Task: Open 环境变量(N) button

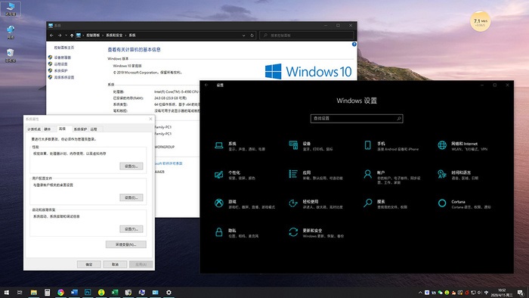Action: 126,244
